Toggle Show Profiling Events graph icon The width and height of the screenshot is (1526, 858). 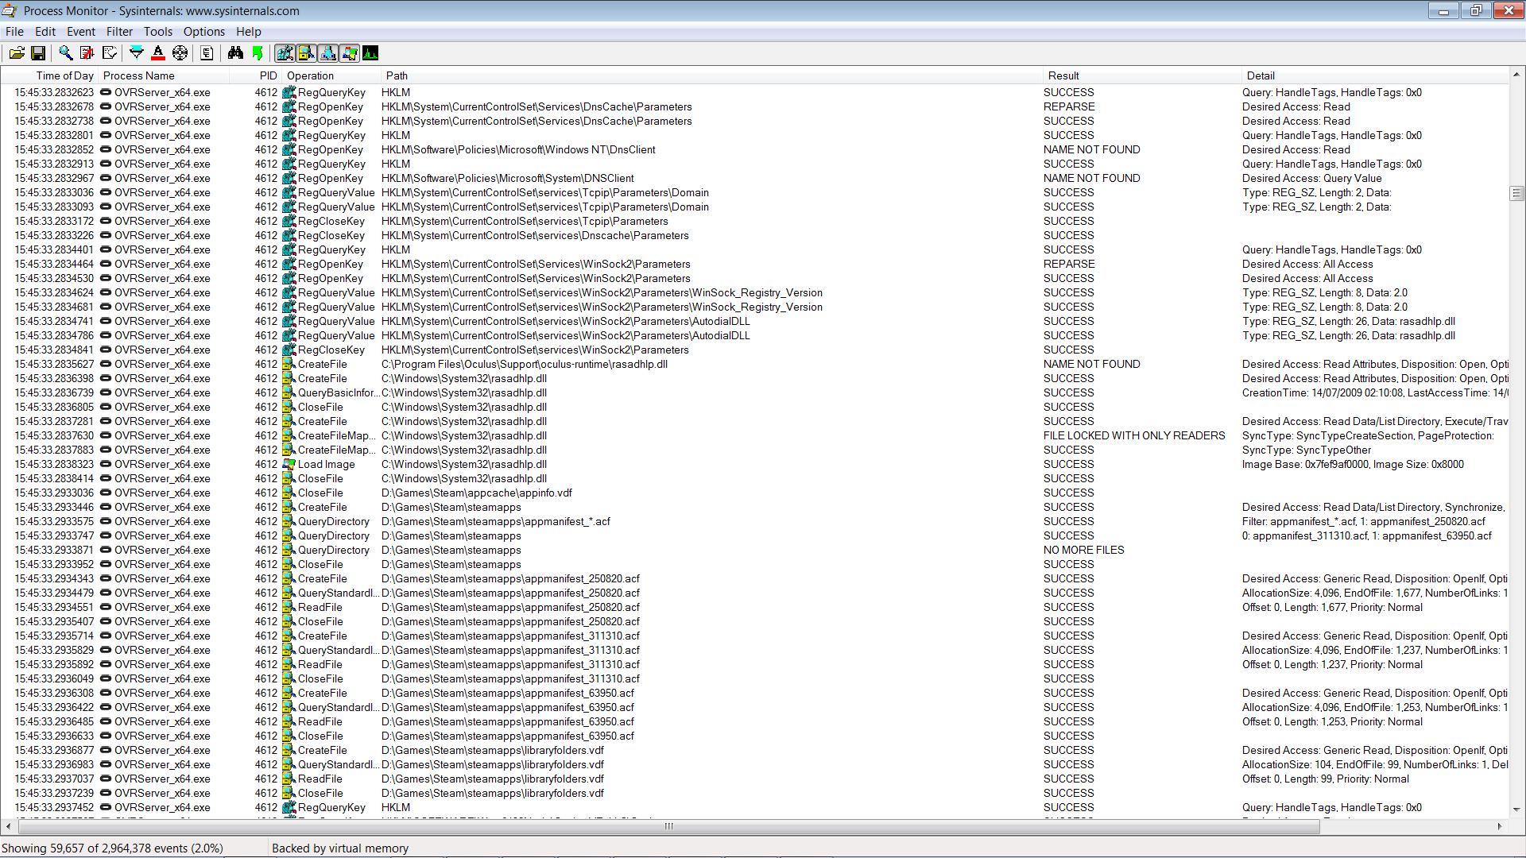370,53
